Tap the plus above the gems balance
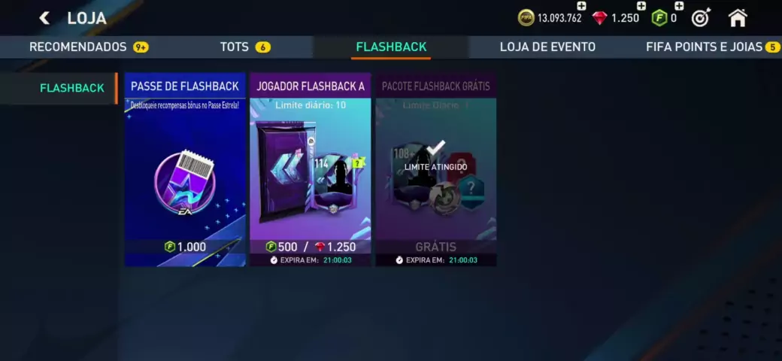 (641, 6)
